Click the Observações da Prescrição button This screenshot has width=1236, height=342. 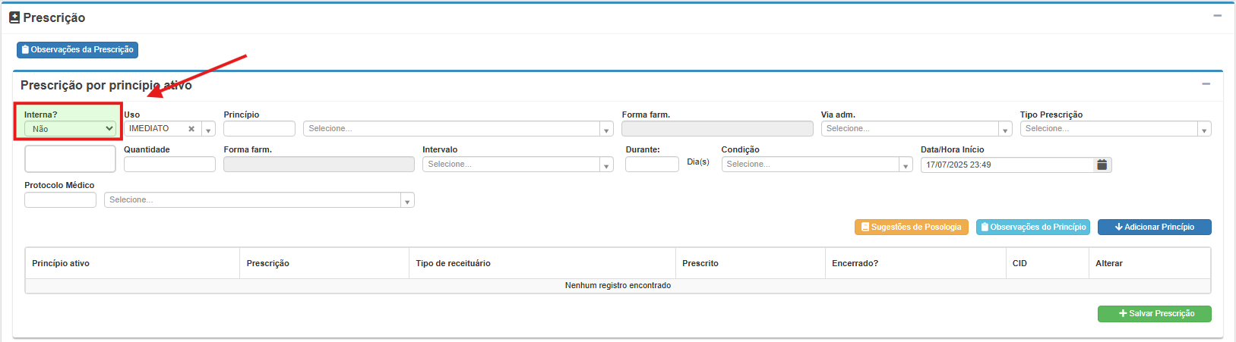pos(77,50)
